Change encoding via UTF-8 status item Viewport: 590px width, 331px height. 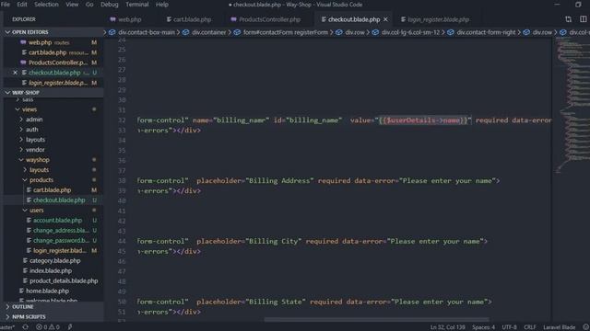(509, 327)
